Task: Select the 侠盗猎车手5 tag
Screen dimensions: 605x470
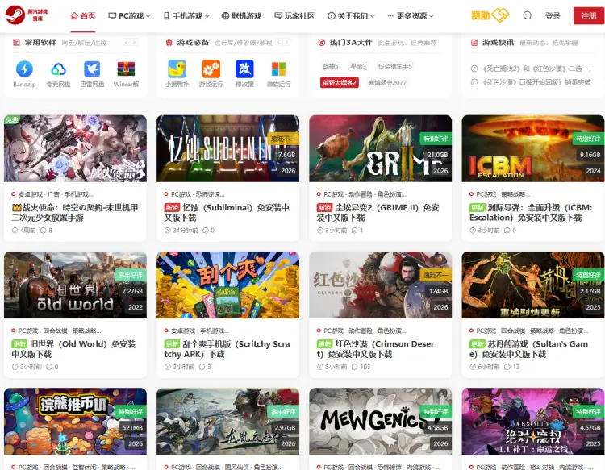Action: point(394,66)
